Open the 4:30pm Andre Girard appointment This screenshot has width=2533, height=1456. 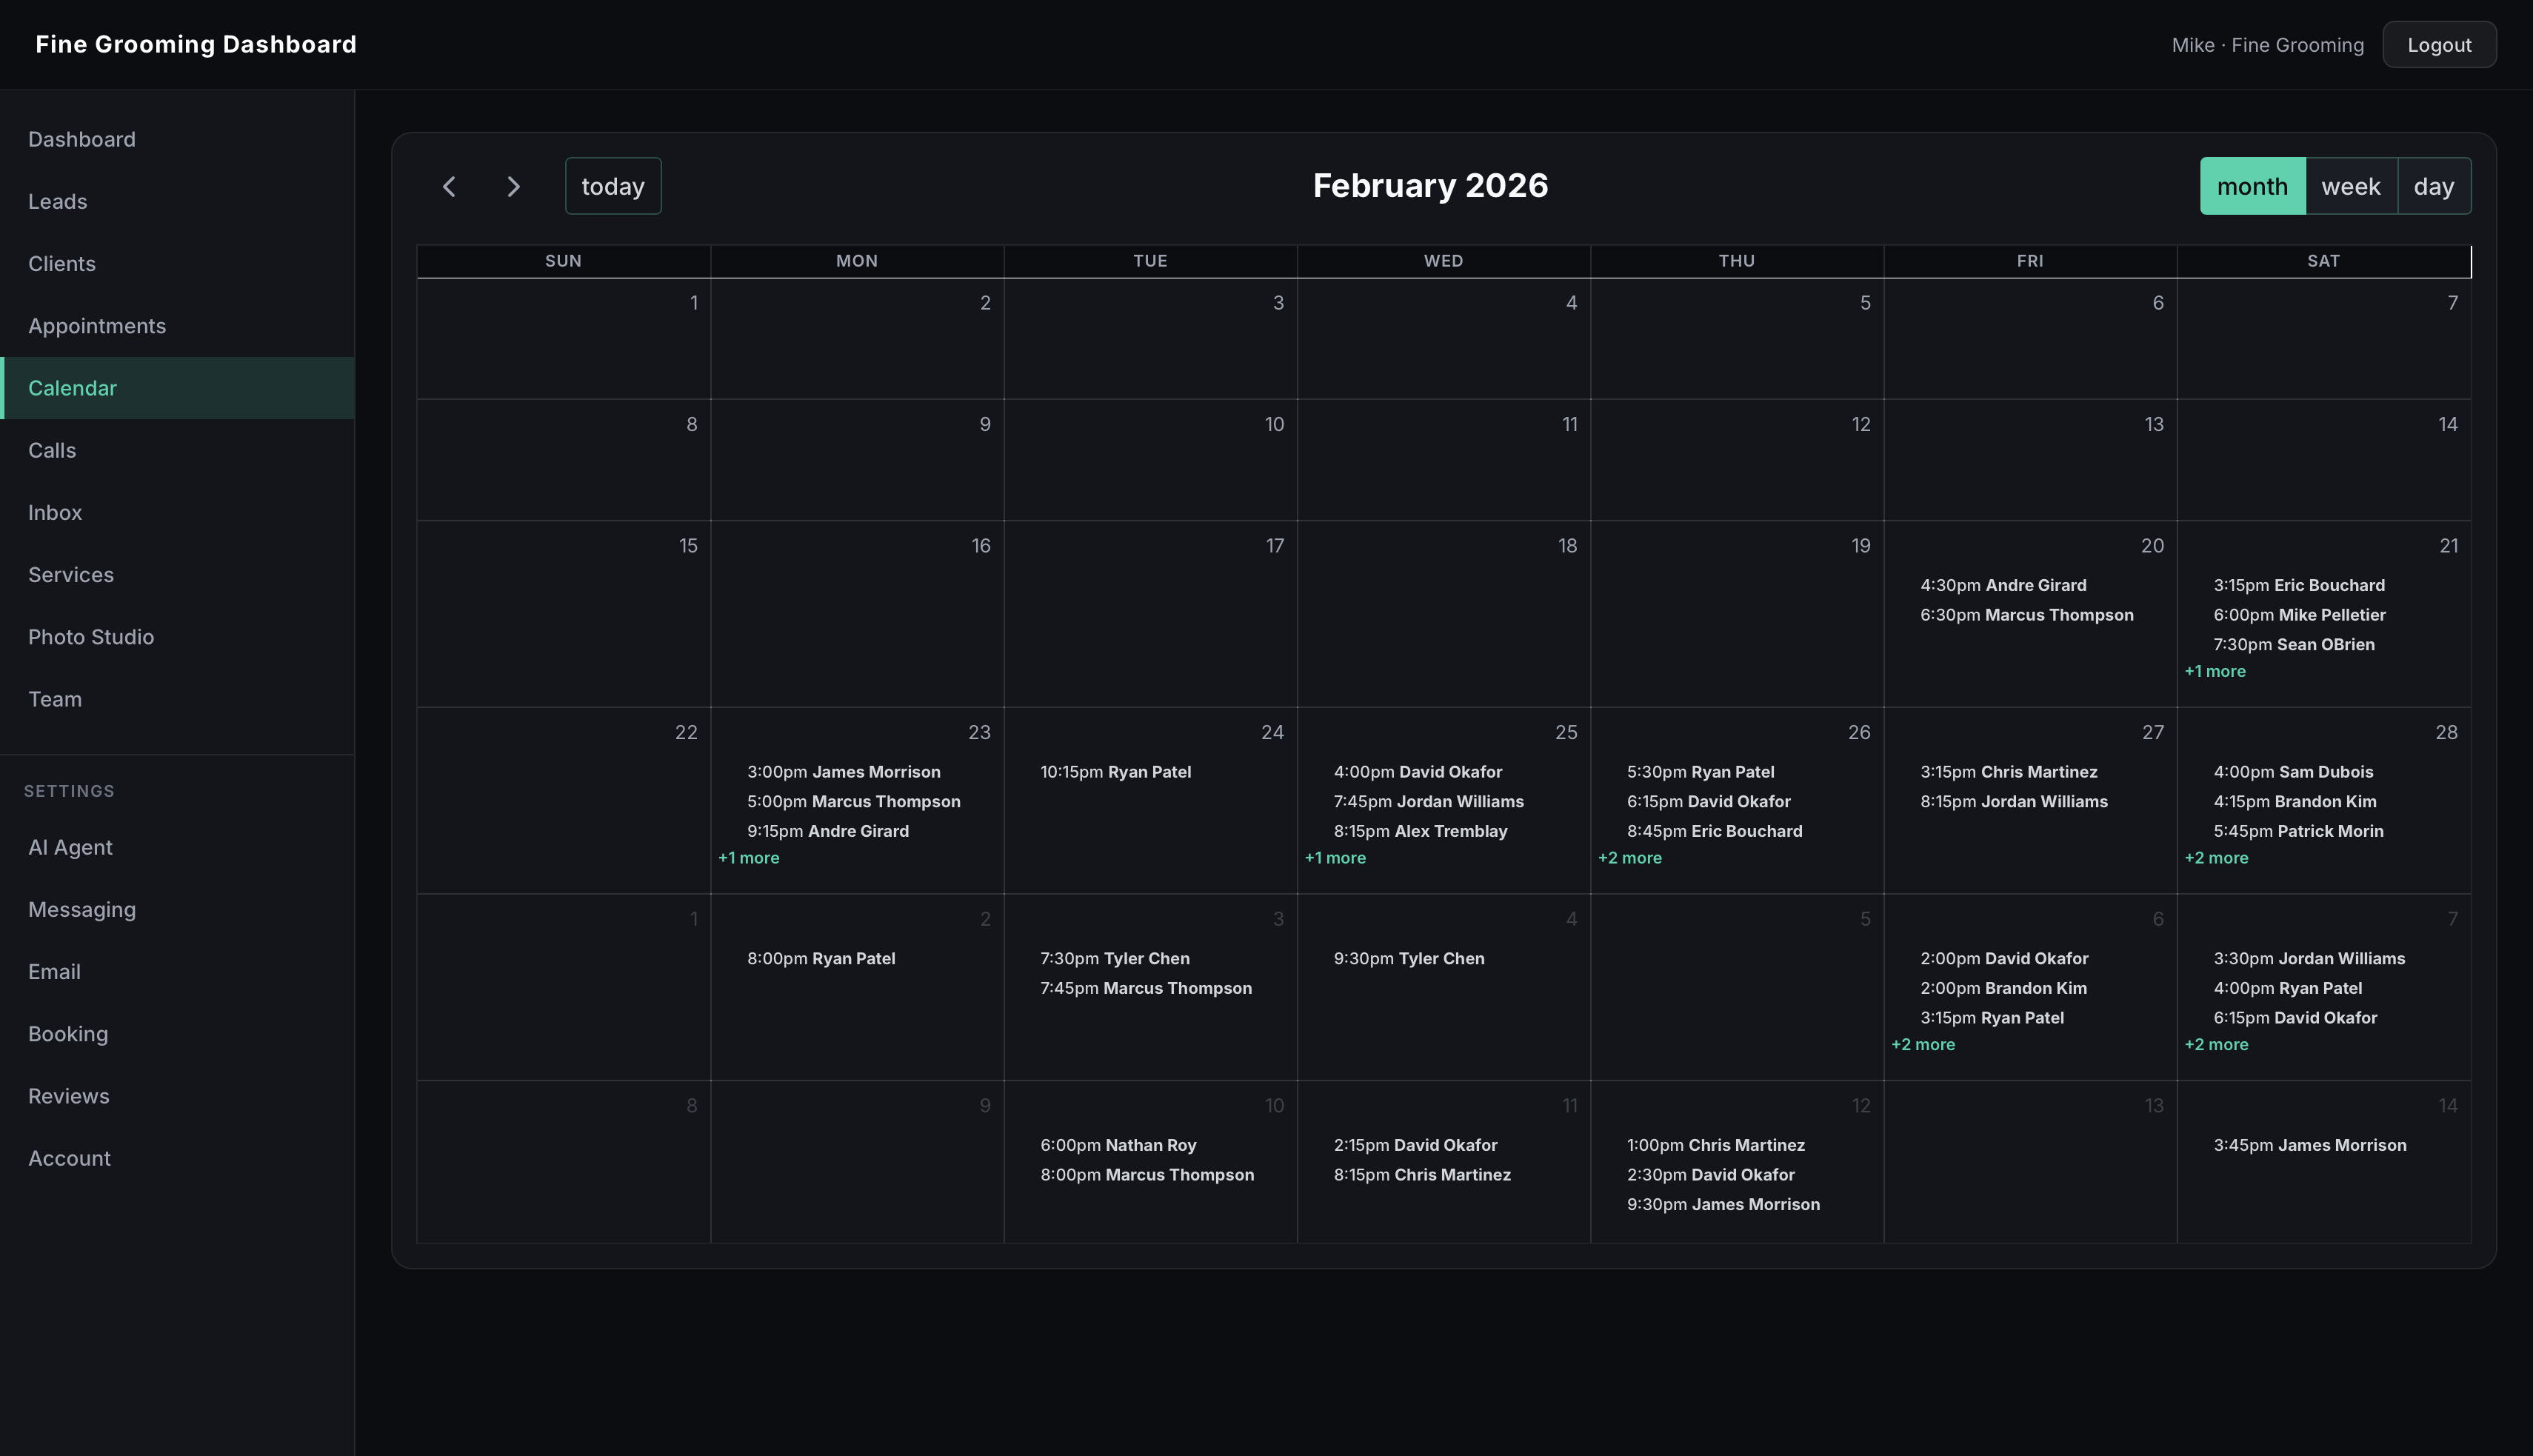(2003, 585)
